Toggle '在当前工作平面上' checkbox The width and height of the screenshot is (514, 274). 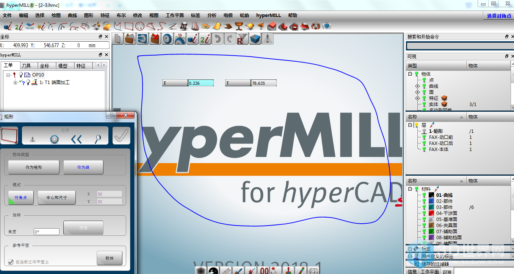[11, 262]
